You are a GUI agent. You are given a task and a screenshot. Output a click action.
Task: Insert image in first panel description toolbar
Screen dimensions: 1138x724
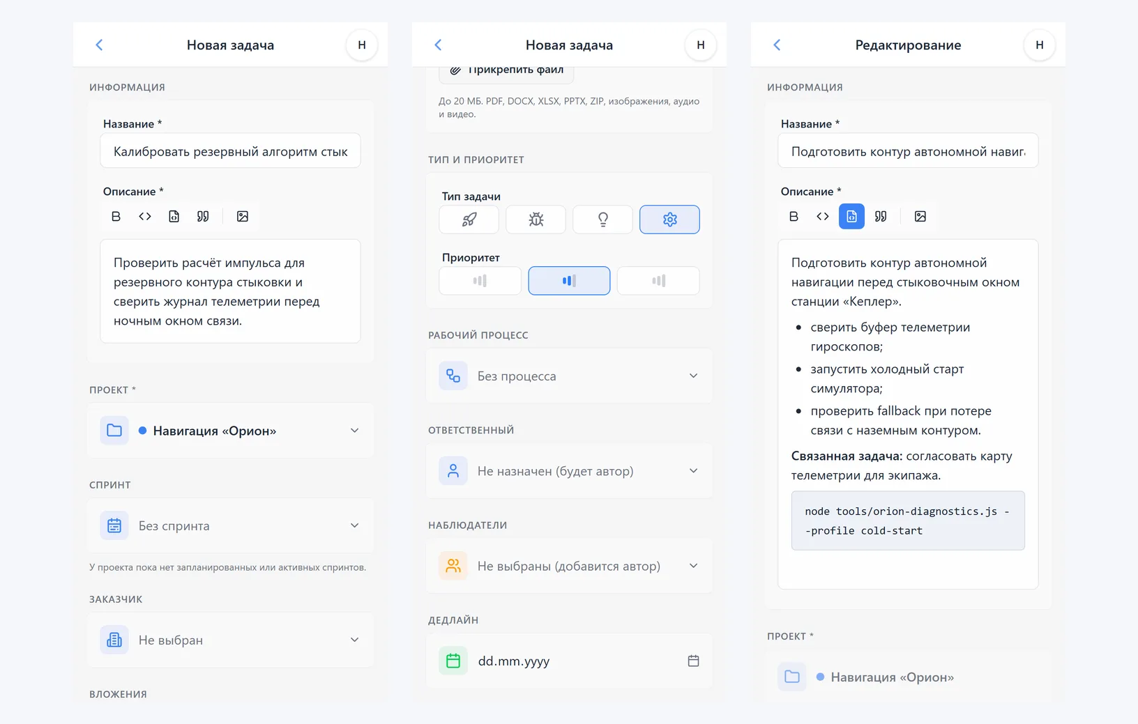point(243,216)
